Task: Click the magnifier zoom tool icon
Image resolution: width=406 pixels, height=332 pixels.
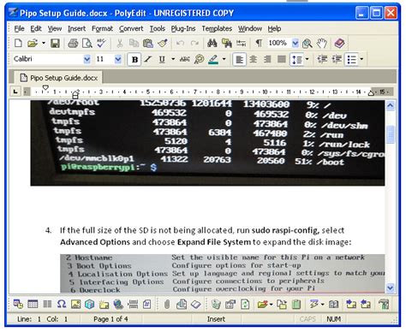Action: pos(307,44)
